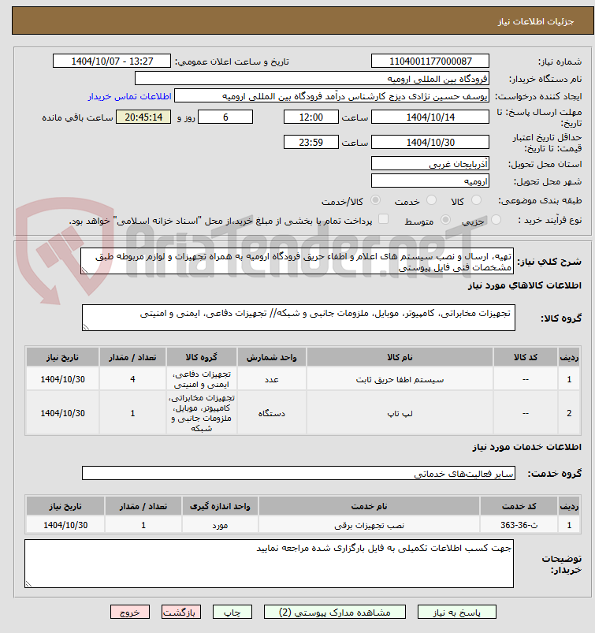Click the جزئیات اطلاعات نیاز header title
Screen dimensions: 595x633
(x=536, y=21)
